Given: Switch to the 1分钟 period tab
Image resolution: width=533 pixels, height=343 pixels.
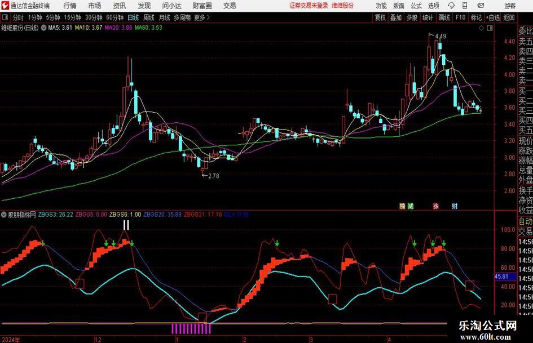Looking at the screenshot, I should tap(35, 17).
